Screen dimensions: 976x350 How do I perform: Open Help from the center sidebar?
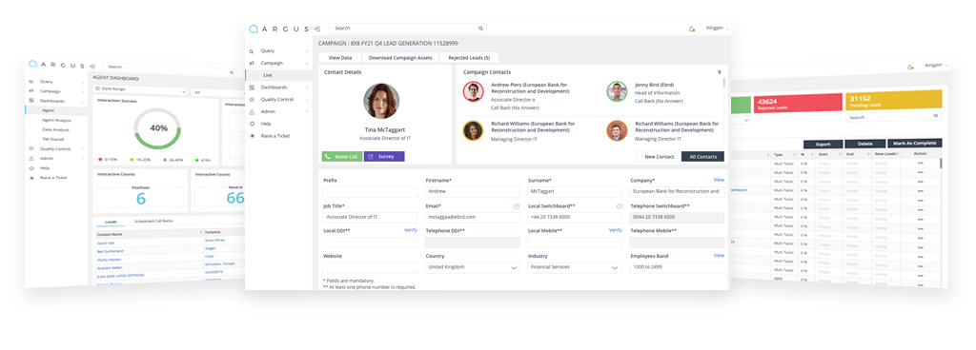pos(266,124)
